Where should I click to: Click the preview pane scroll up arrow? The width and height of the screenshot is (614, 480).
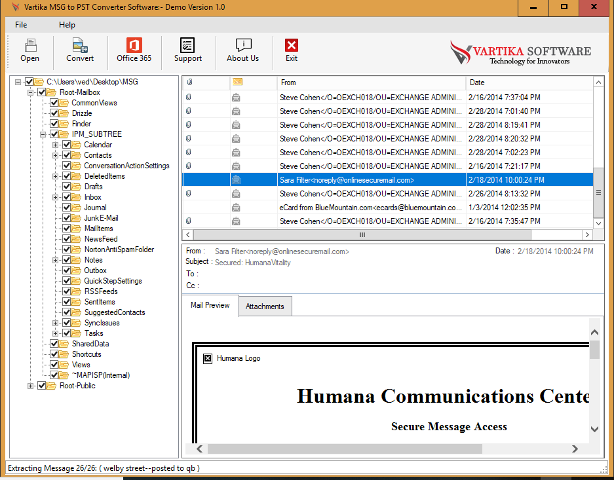tap(594, 333)
